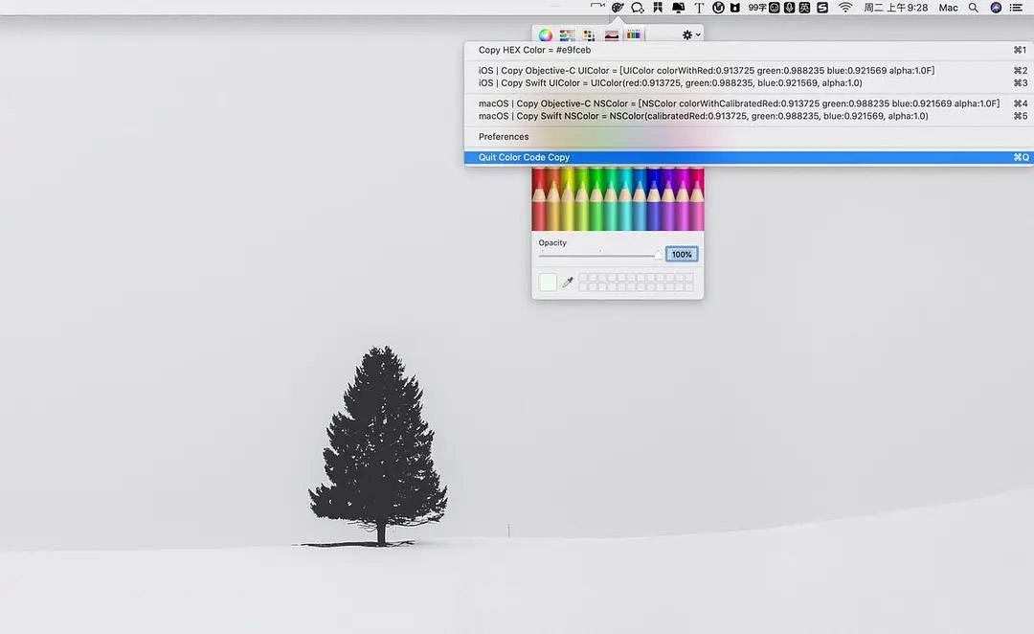Pick the eyedropper color sampler tool
The width and height of the screenshot is (1034, 634).
point(568,283)
